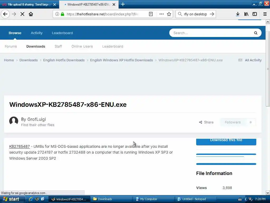
Task: Click Home in the breadcrumb trail
Action: (x=9, y=60)
